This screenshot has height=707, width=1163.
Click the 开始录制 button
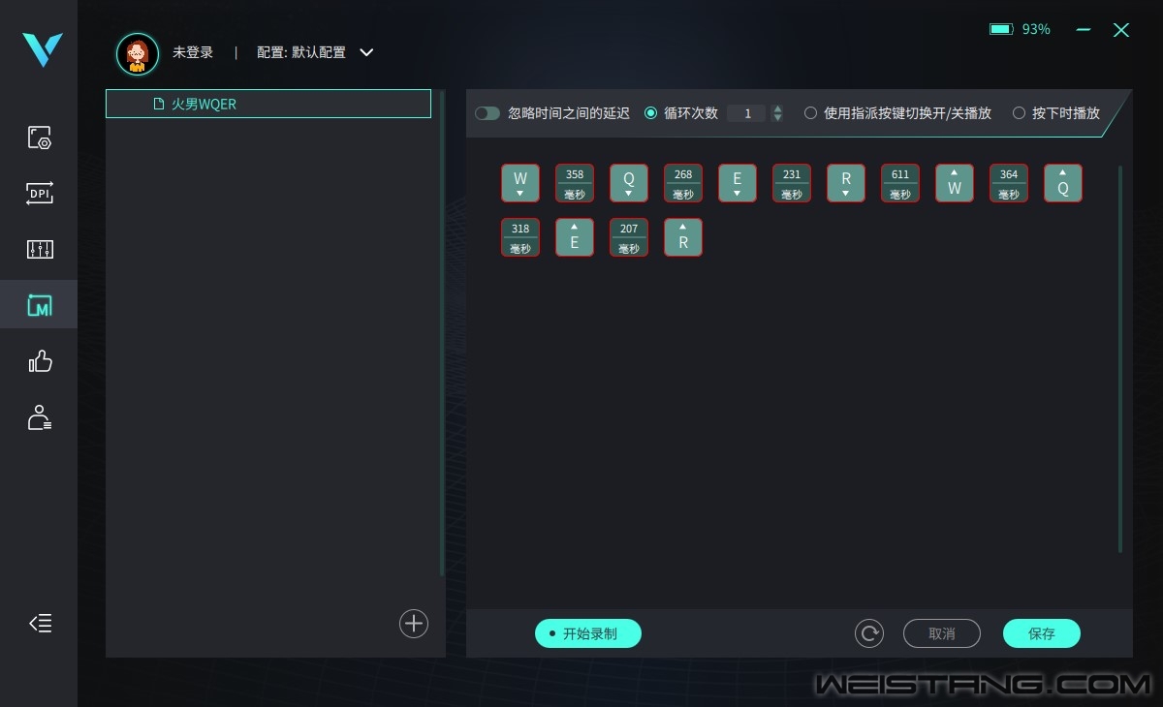click(588, 634)
